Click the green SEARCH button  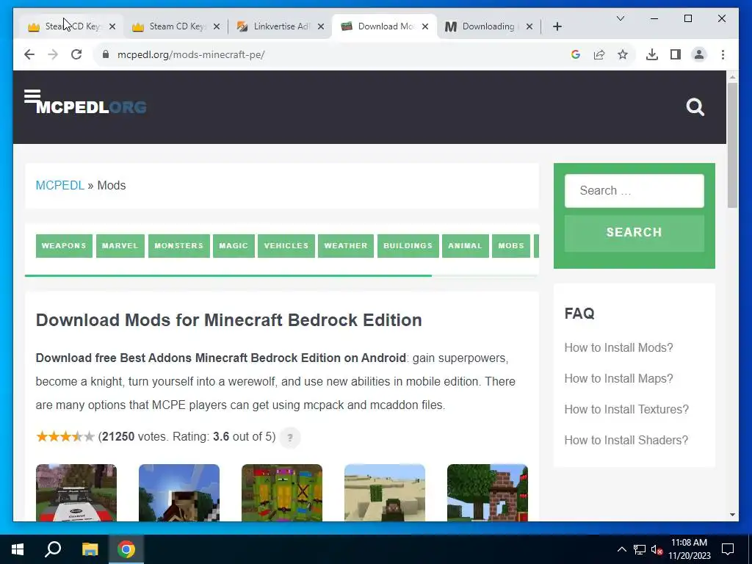click(634, 233)
